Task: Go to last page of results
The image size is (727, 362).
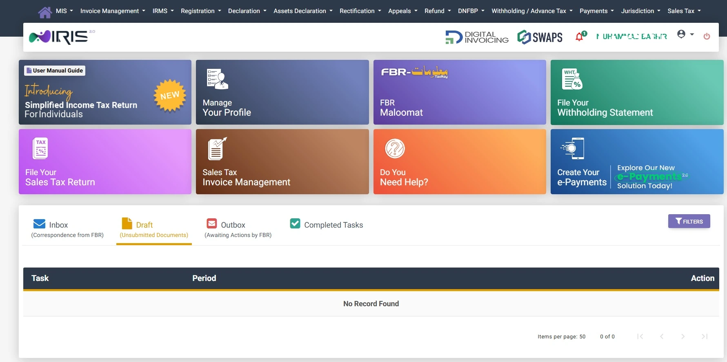Action: (x=705, y=336)
